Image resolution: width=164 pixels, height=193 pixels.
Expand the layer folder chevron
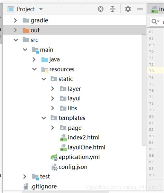[53, 89]
